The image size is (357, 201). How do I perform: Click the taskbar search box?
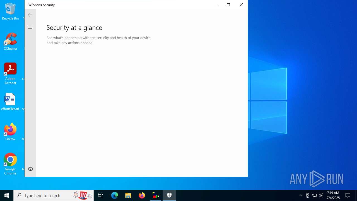coord(54,195)
